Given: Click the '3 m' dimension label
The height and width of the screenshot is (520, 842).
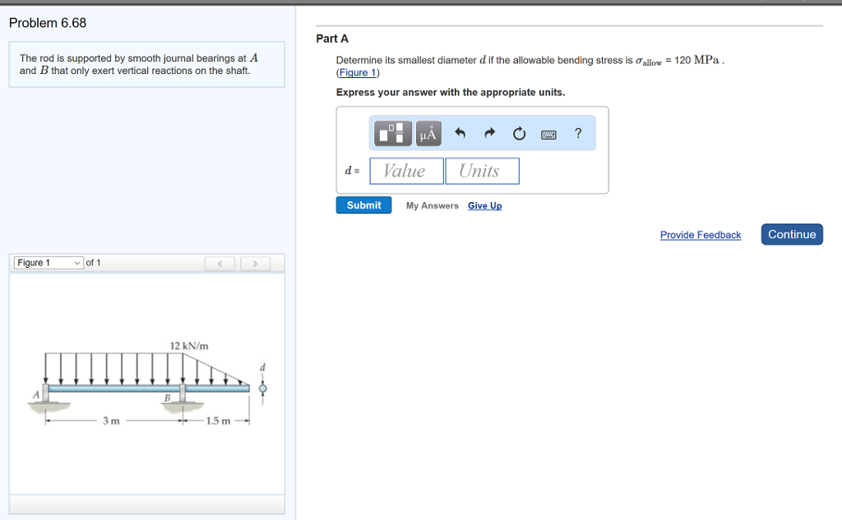Looking at the screenshot, I should pyautogui.click(x=111, y=421).
